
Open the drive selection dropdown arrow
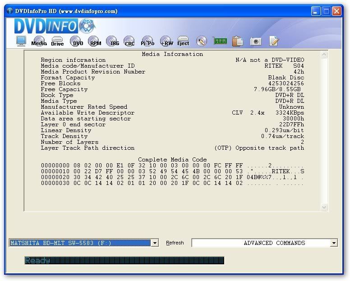click(x=155, y=243)
